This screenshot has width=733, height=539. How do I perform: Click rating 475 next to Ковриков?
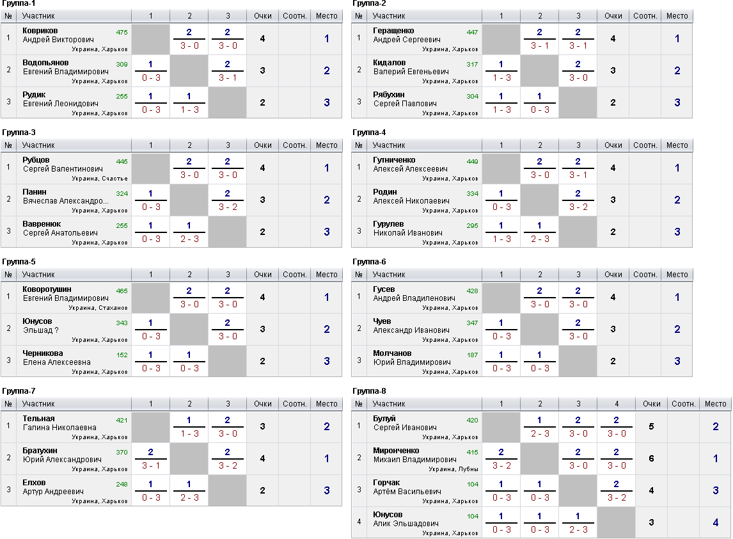[x=122, y=32]
